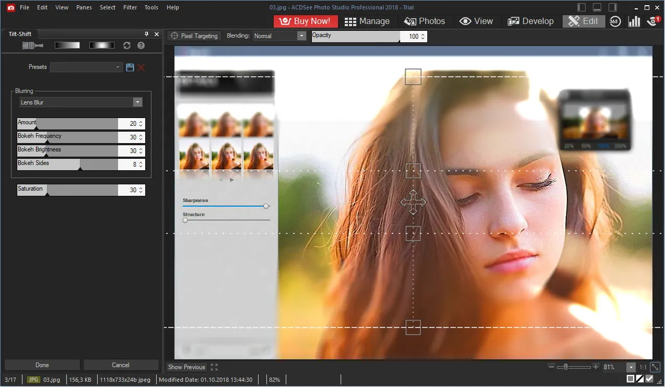Switch to the Develop mode tab
This screenshot has height=387, width=665.
(x=530, y=21)
